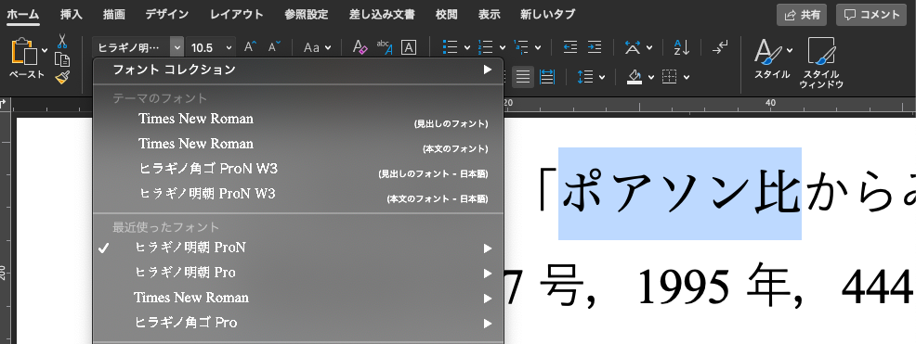Expand line spacing arrow
Screen dimensions: 916x344
tap(602, 77)
